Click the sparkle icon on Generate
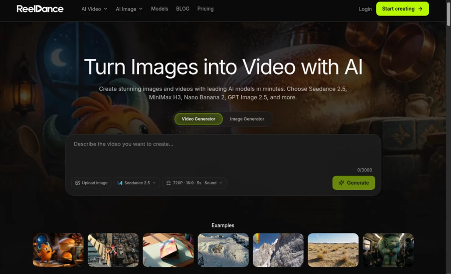451x274 pixels. coord(341,183)
